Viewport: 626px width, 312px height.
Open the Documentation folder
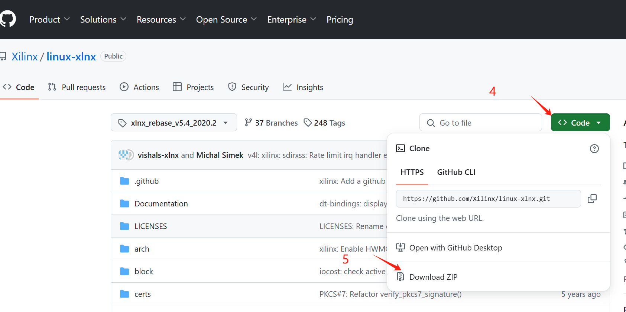(x=161, y=204)
